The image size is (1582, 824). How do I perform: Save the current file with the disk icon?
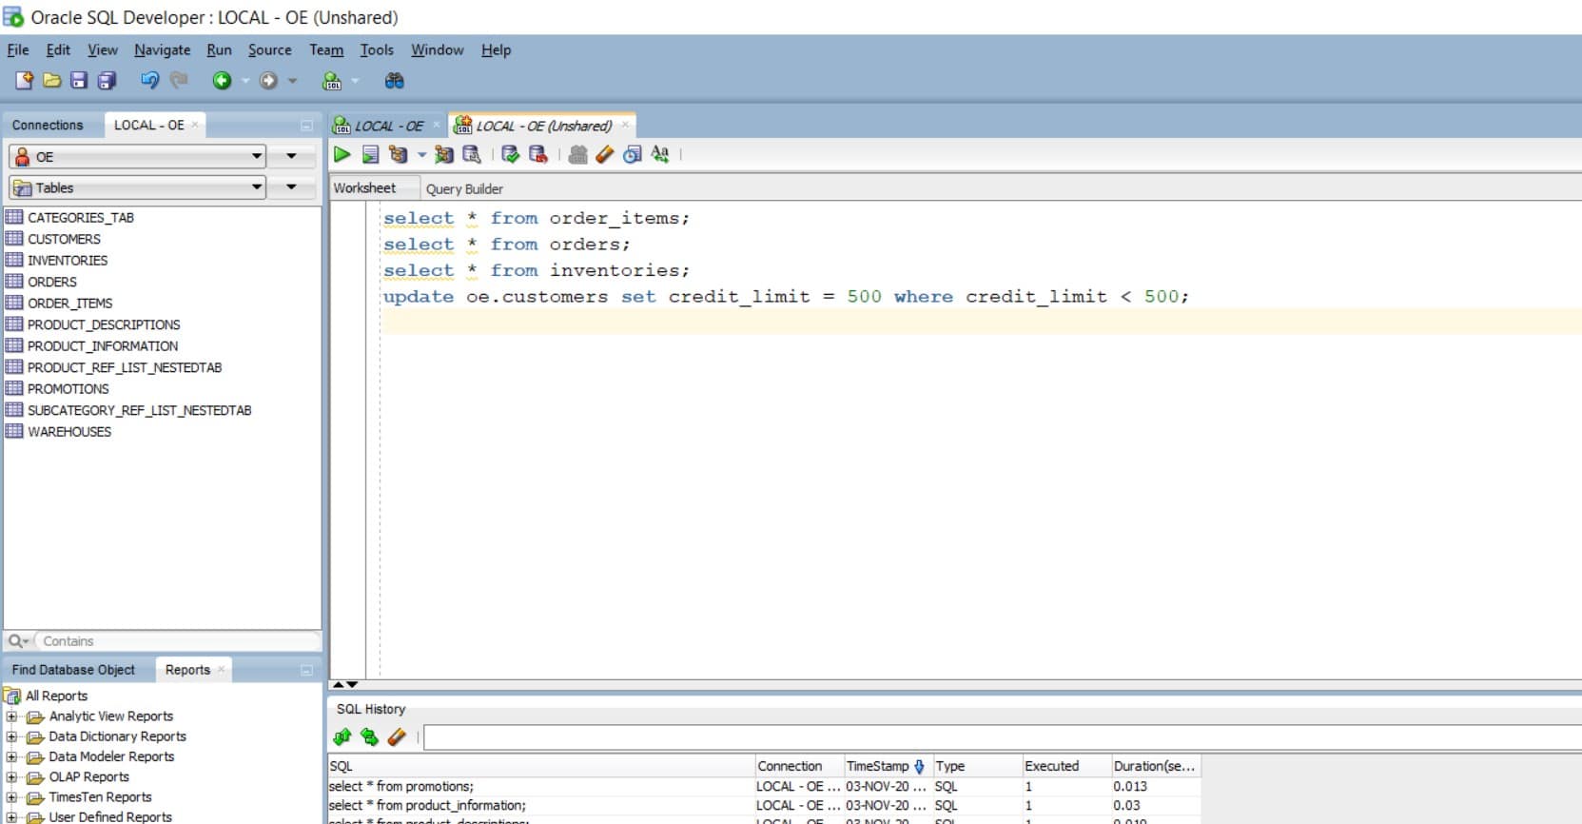(79, 81)
